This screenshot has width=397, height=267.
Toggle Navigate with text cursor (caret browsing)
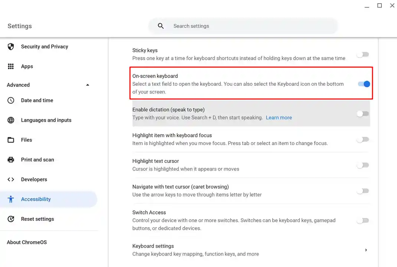click(x=362, y=191)
